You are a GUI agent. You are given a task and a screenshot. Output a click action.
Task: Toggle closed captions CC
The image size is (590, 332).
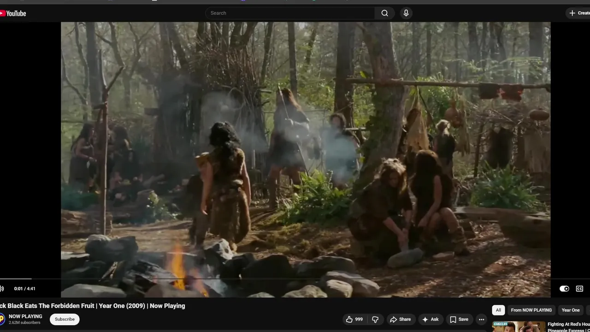click(579, 289)
